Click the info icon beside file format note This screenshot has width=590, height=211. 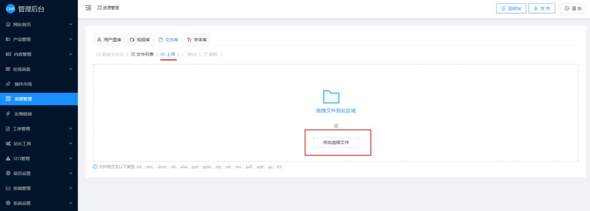click(x=95, y=167)
